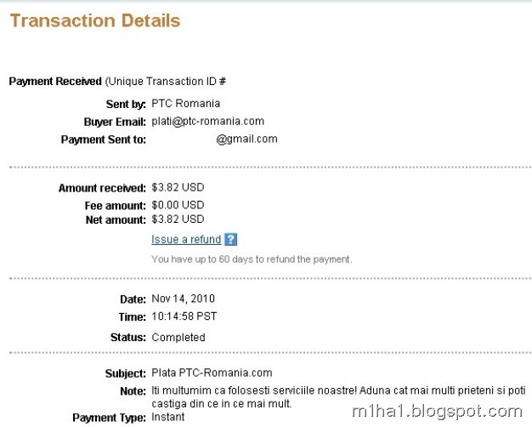Click the $3.82 USD amount received value
The width and height of the screenshot is (532, 427).
(x=178, y=187)
